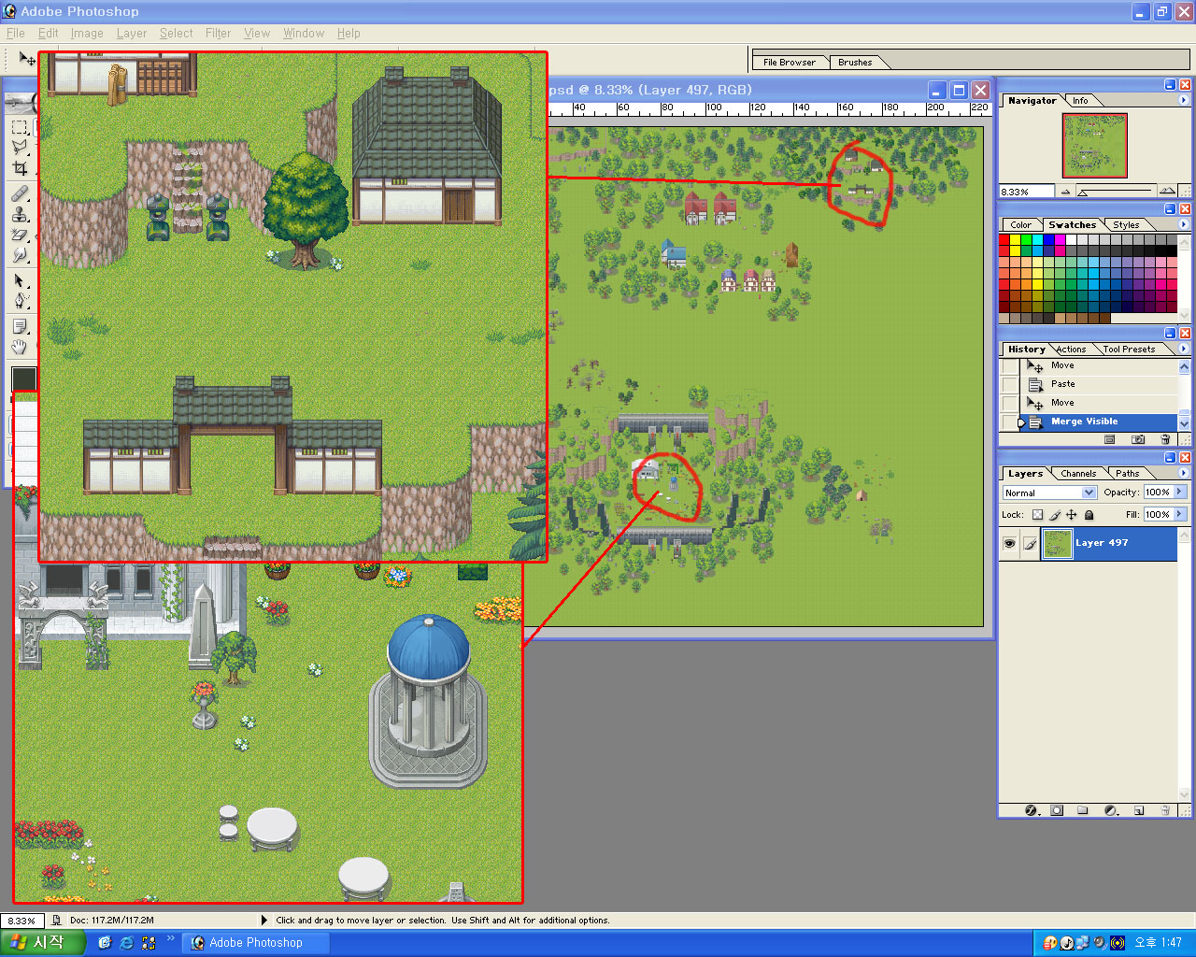Image resolution: width=1196 pixels, height=957 pixels.
Task: Open Internet Explorer from quick launch
Action: [x=127, y=943]
